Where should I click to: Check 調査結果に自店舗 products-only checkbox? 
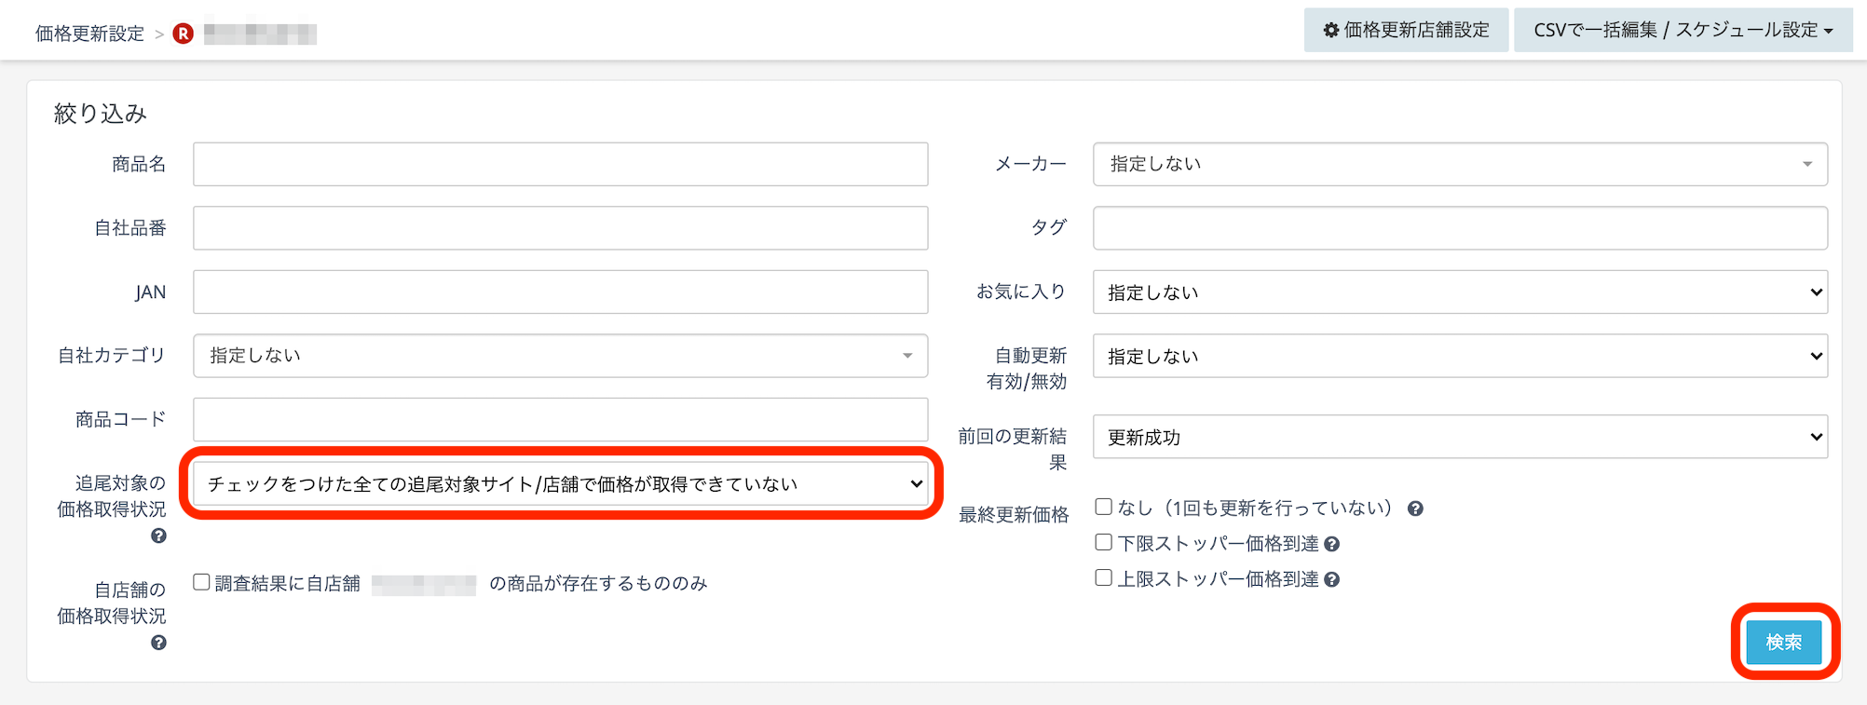pyautogui.click(x=201, y=582)
